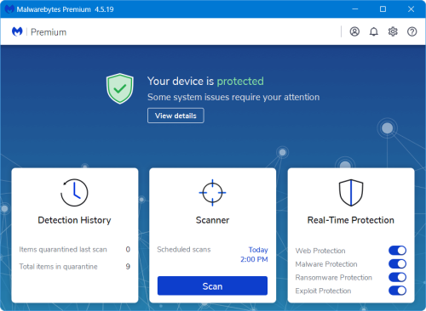Image resolution: width=426 pixels, height=311 pixels.
Task: Start a scan with the Scan button
Action: click(x=212, y=286)
